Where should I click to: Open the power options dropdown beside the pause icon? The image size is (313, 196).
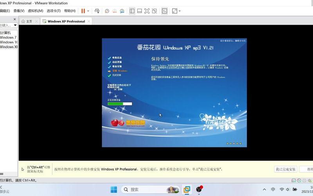(x=88, y=11)
